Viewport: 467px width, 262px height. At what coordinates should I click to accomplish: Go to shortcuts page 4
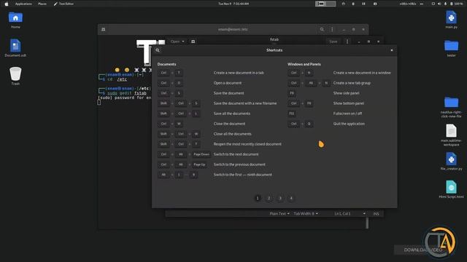(x=291, y=198)
